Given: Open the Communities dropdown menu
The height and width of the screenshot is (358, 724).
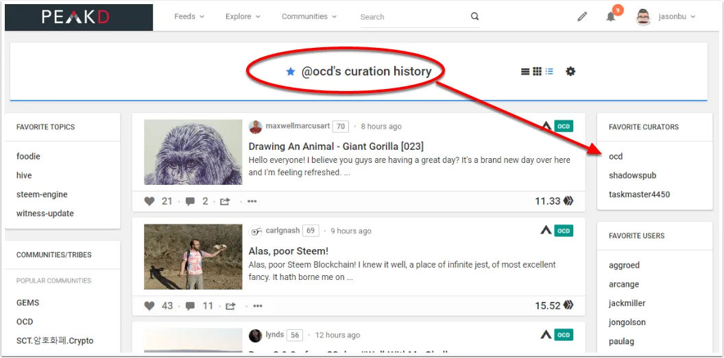Looking at the screenshot, I should point(309,16).
